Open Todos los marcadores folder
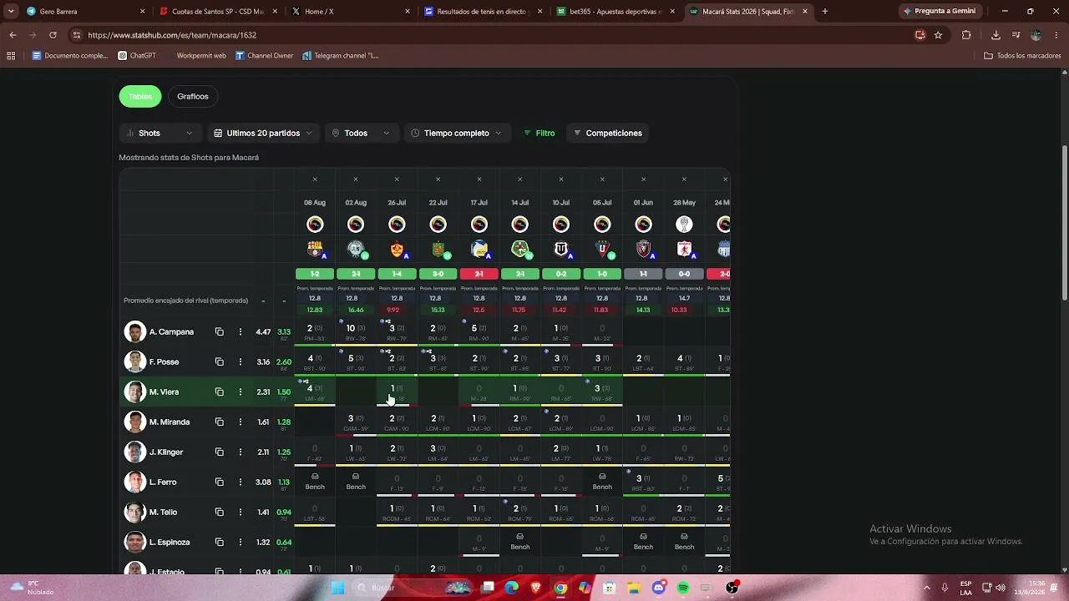Viewport: 1069px width, 601px height. 1022,56
